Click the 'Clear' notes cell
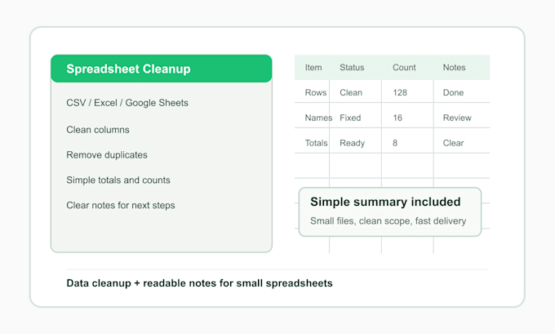 tap(453, 143)
